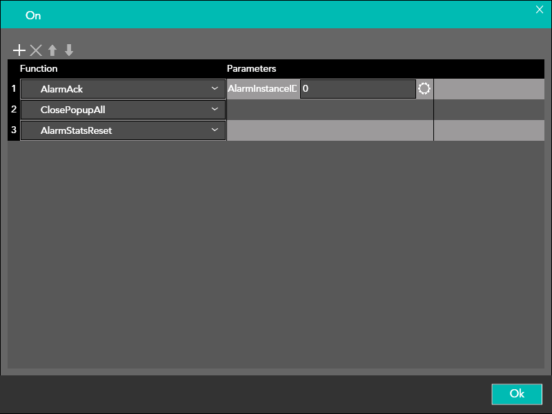Click the plus icon to add a function
The width and height of the screenshot is (552, 414).
(19, 50)
